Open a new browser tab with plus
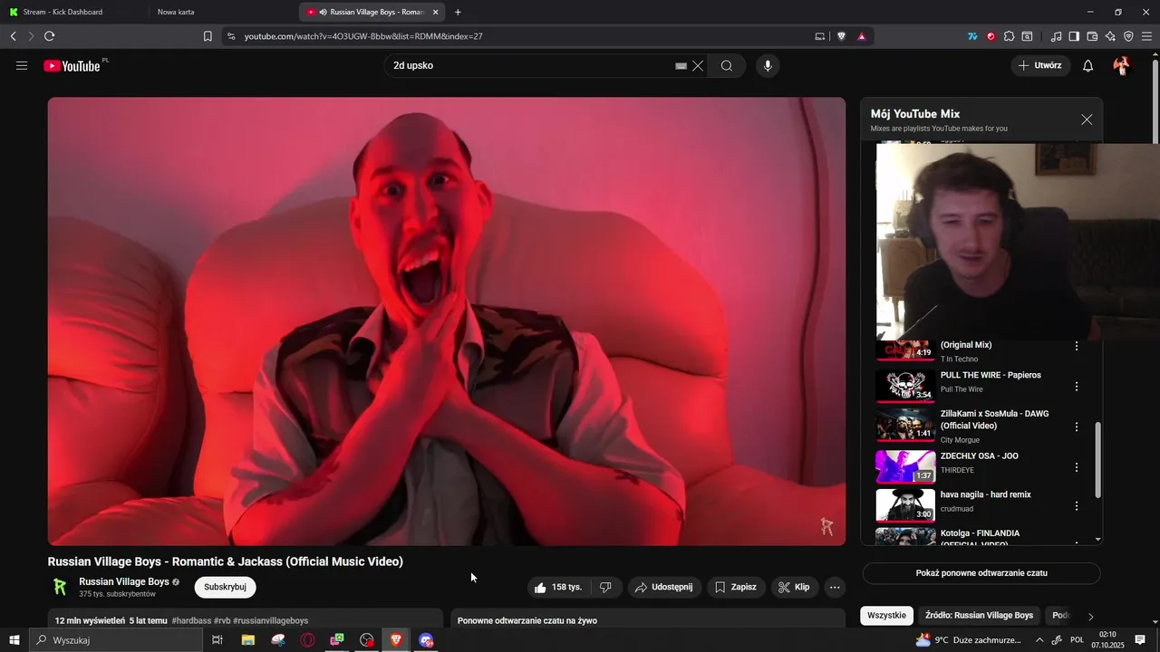This screenshot has height=652, width=1160. tap(458, 12)
